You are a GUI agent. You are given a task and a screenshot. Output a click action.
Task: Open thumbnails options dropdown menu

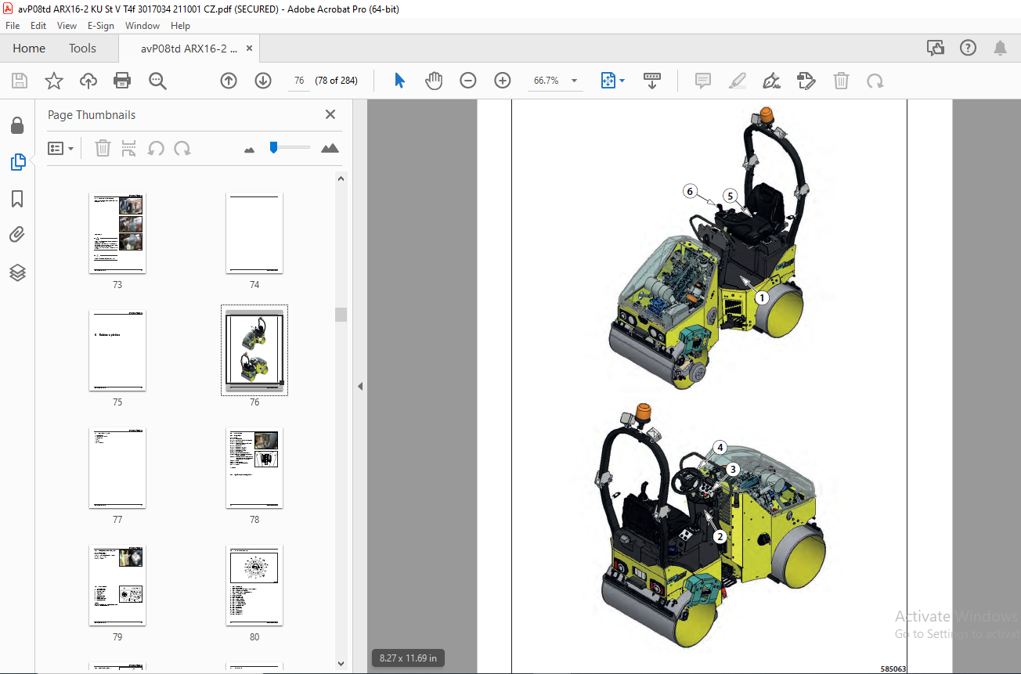(x=61, y=148)
